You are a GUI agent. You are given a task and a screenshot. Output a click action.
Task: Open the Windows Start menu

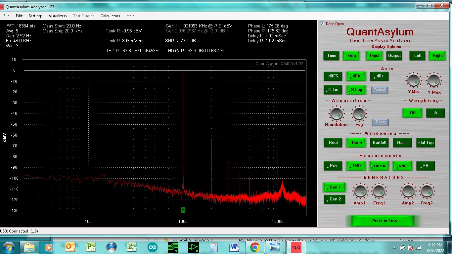click(x=8, y=247)
